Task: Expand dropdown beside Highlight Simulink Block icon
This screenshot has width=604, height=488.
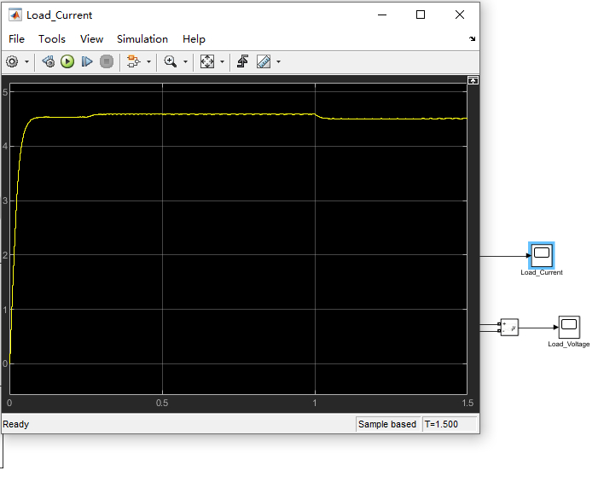Action: (148, 61)
